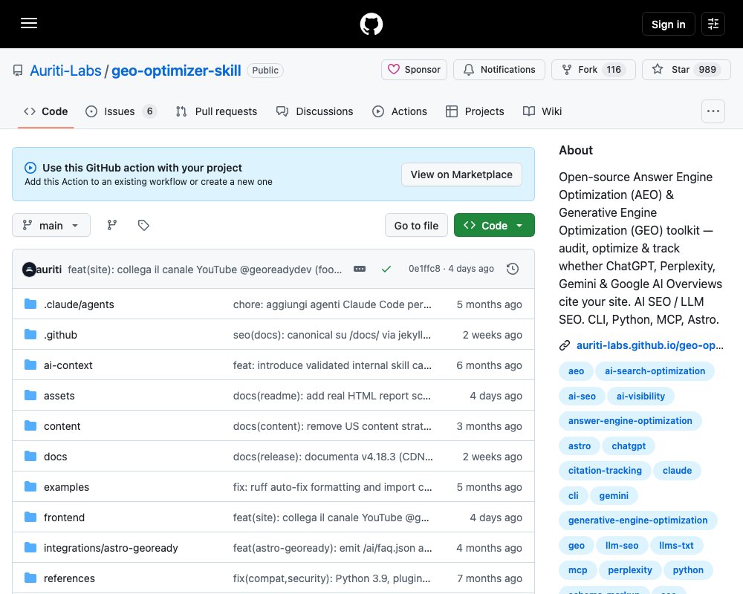This screenshot has height=594, width=743.
Task: Select the perplexity topic tag
Action: point(630,569)
